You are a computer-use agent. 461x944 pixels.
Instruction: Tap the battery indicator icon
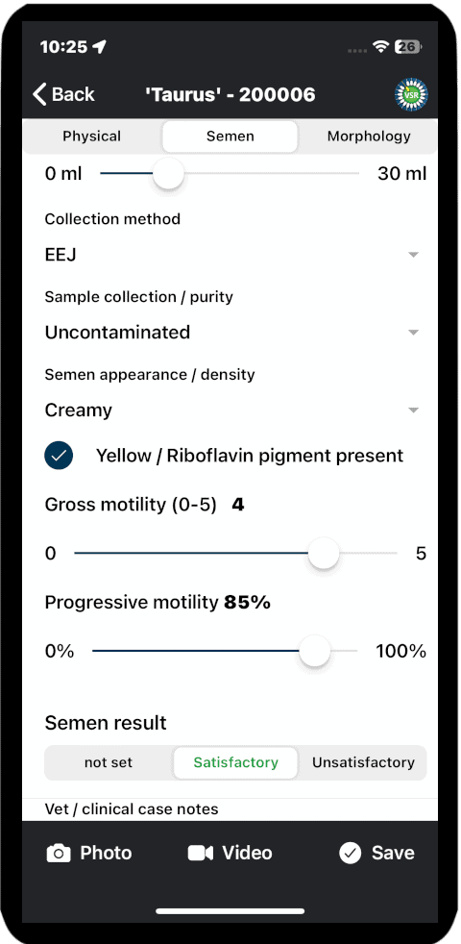408,47
